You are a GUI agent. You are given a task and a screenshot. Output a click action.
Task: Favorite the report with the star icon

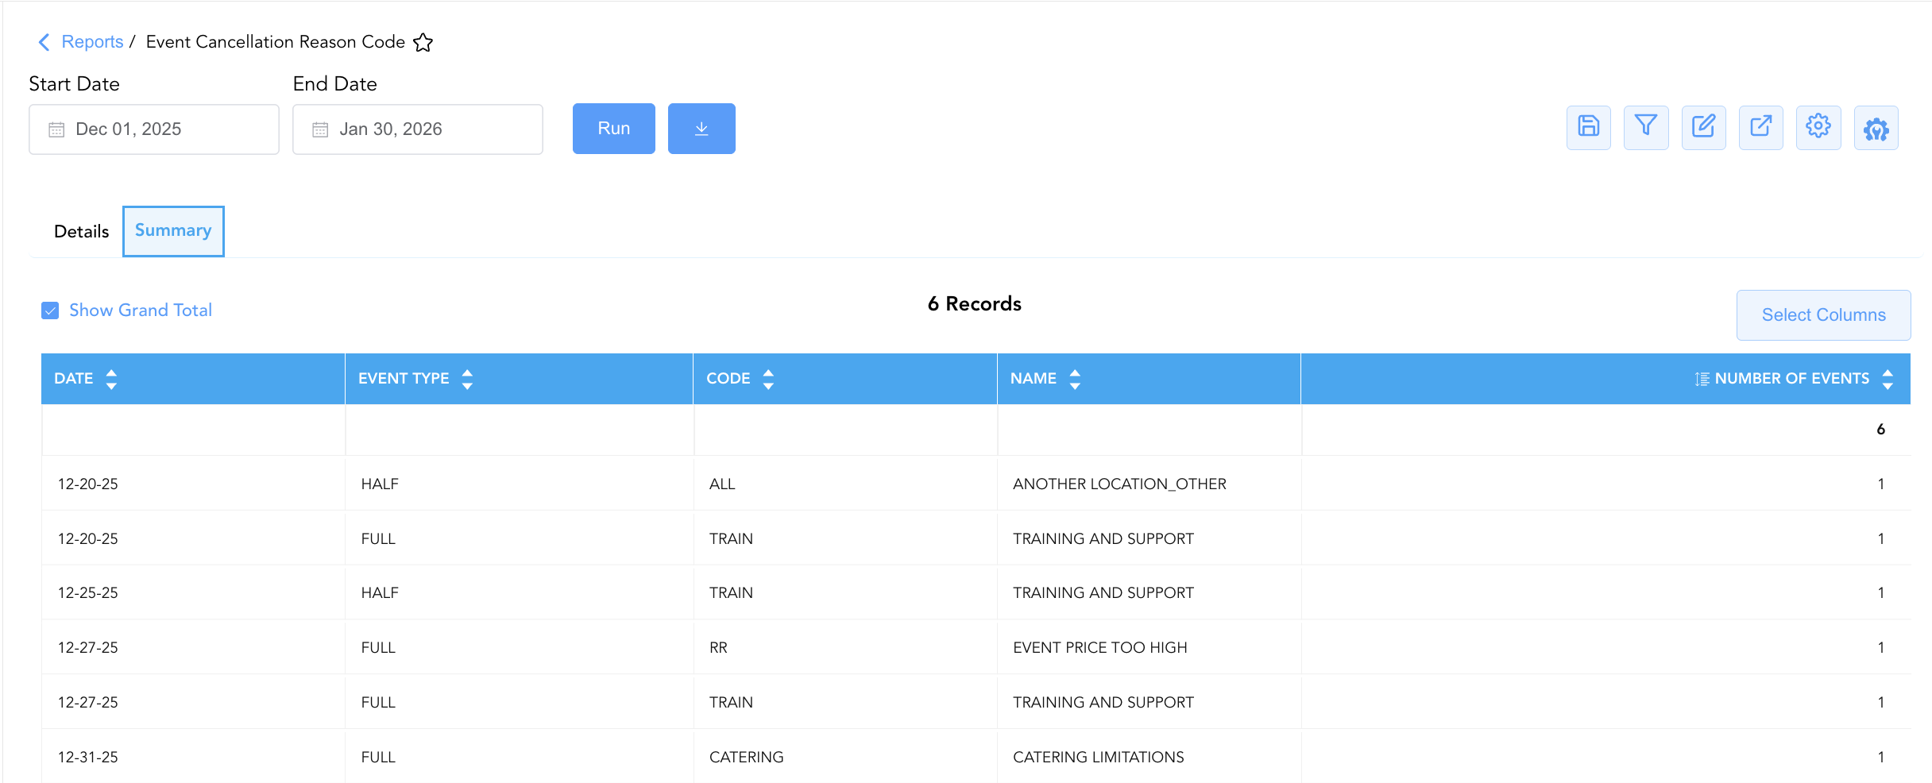(x=423, y=42)
